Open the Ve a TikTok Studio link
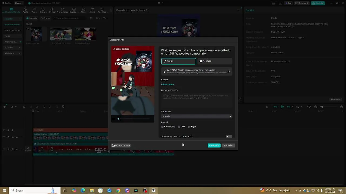346x194 pixels. pyautogui.click(x=197, y=71)
